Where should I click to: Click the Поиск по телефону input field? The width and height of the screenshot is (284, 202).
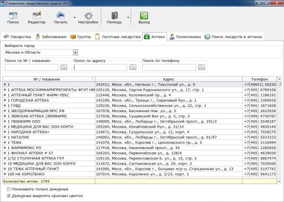point(169,67)
